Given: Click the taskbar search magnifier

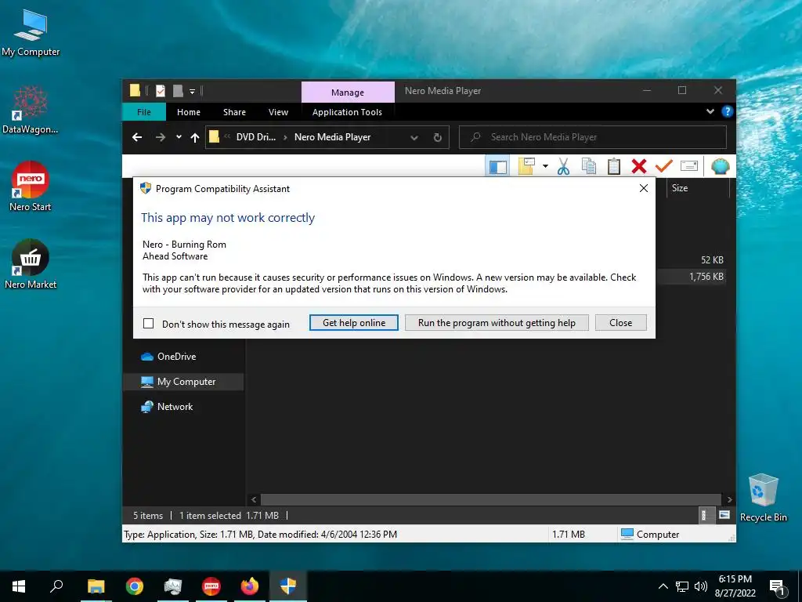Looking at the screenshot, I should pyautogui.click(x=56, y=586).
